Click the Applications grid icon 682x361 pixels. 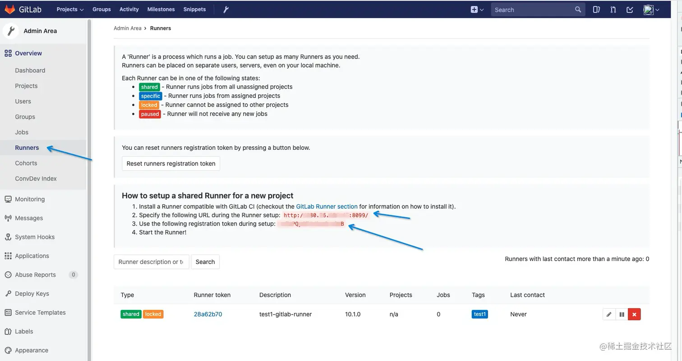click(8, 256)
